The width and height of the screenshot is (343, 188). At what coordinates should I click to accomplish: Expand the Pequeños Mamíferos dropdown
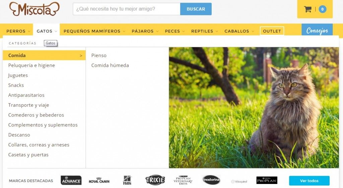click(94, 31)
